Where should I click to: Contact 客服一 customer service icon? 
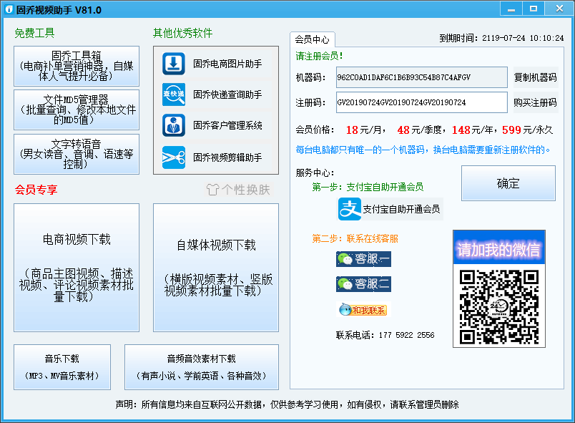[362, 259]
